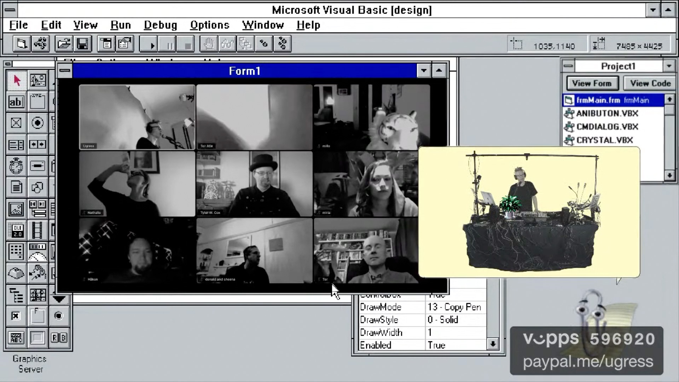This screenshot has width=679, height=382.
Task: Select the 3D check box tool
Action: point(16,316)
